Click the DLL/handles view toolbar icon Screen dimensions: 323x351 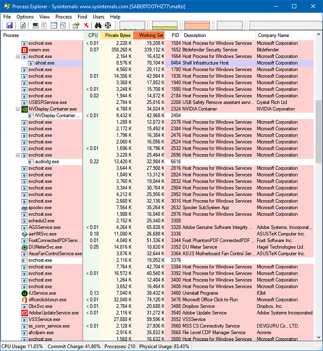coord(63,25)
